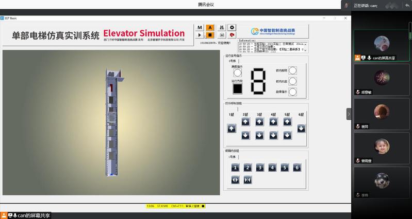412x219 pixels.
Task: Select the 1号梯 tab in the car button panel
Action: [x=233, y=156]
